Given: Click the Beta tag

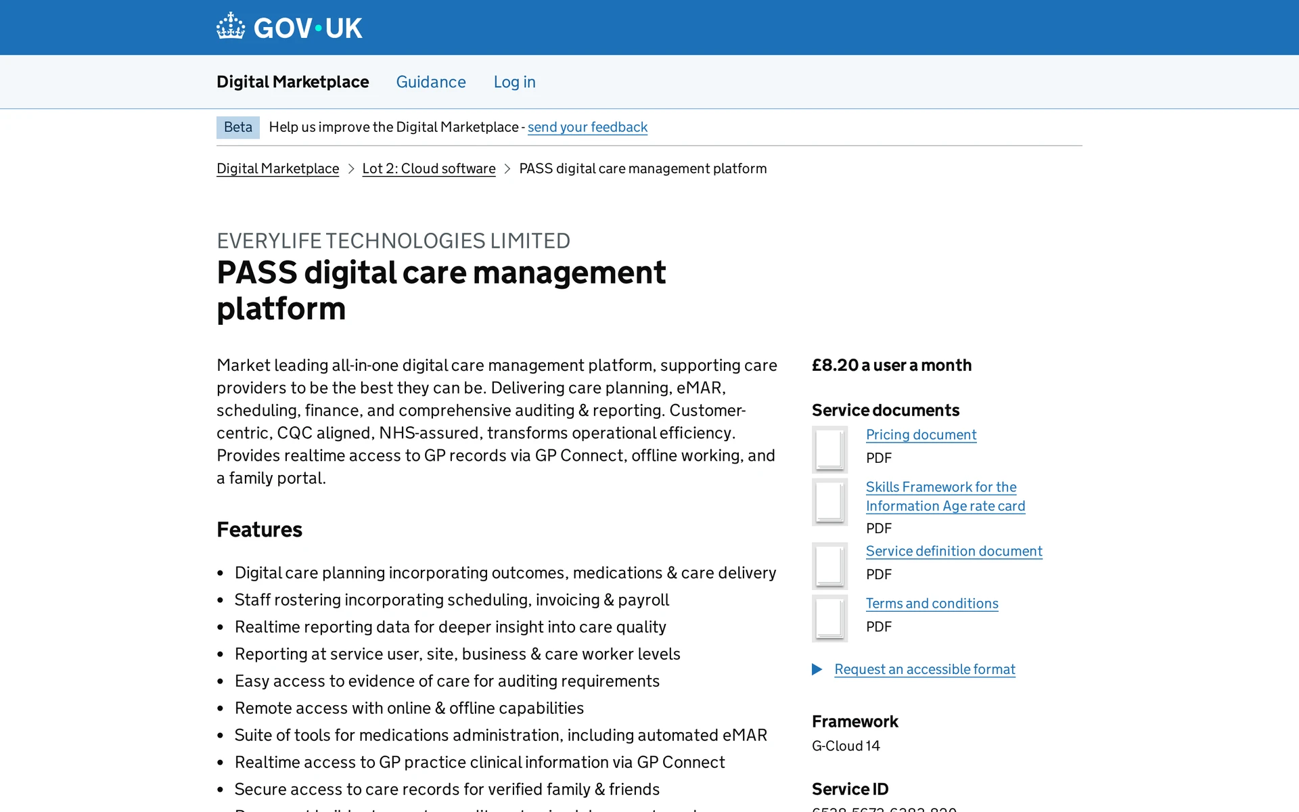Looking at the screenshot, I should [x=238, y=127].
